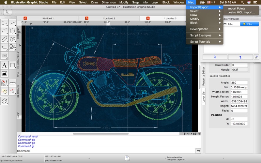
Task: Click the up-arrow button in Library Browser
Action: tap(240, 57)
